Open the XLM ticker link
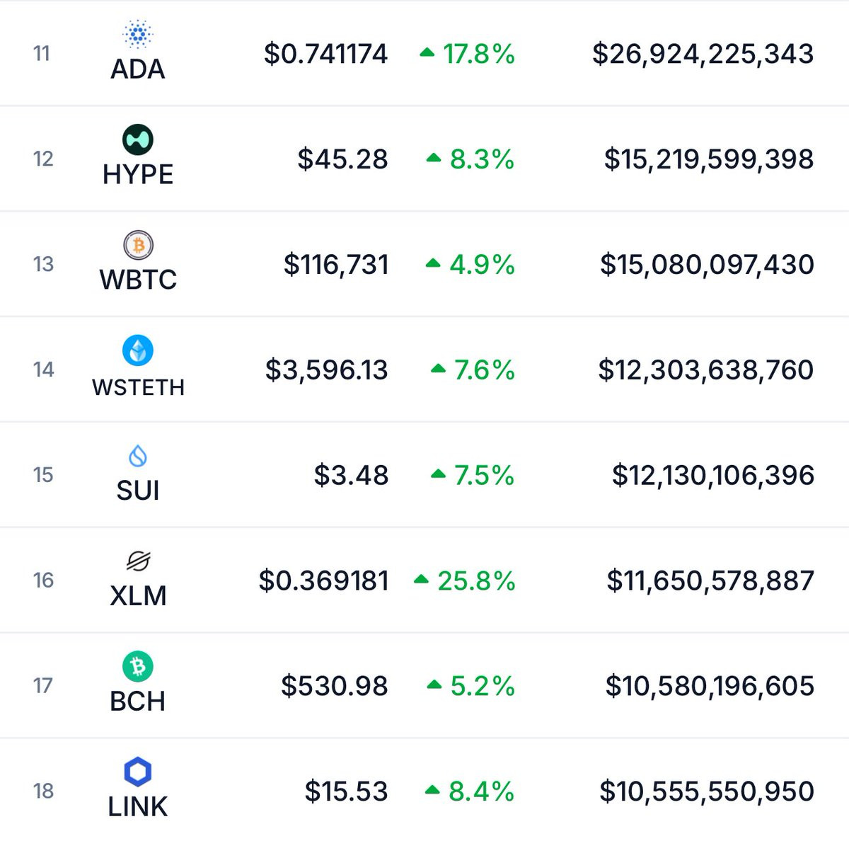This screenshot has height=841, width=849. 138,596
